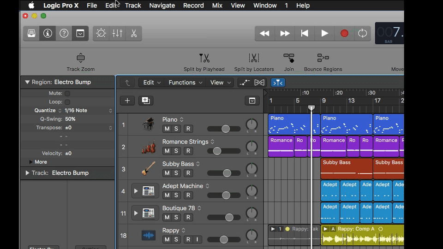Open the Window menu
The image size is (443, 249).
point(265,6)
